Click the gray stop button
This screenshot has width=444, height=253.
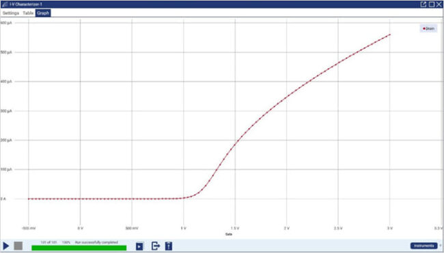18,245
